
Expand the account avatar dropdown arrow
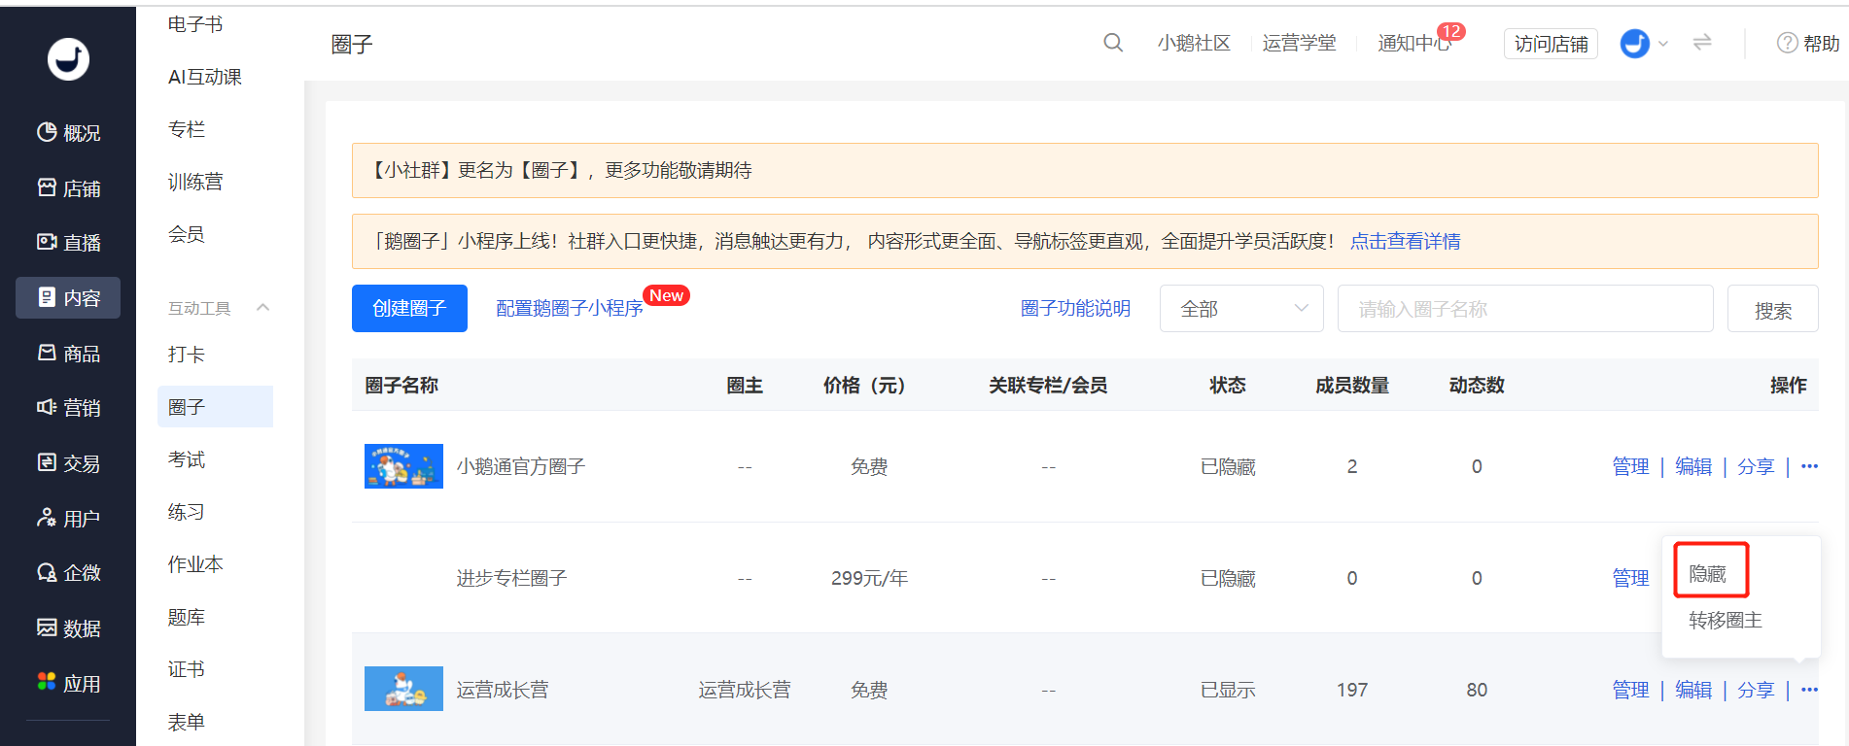1663,44
